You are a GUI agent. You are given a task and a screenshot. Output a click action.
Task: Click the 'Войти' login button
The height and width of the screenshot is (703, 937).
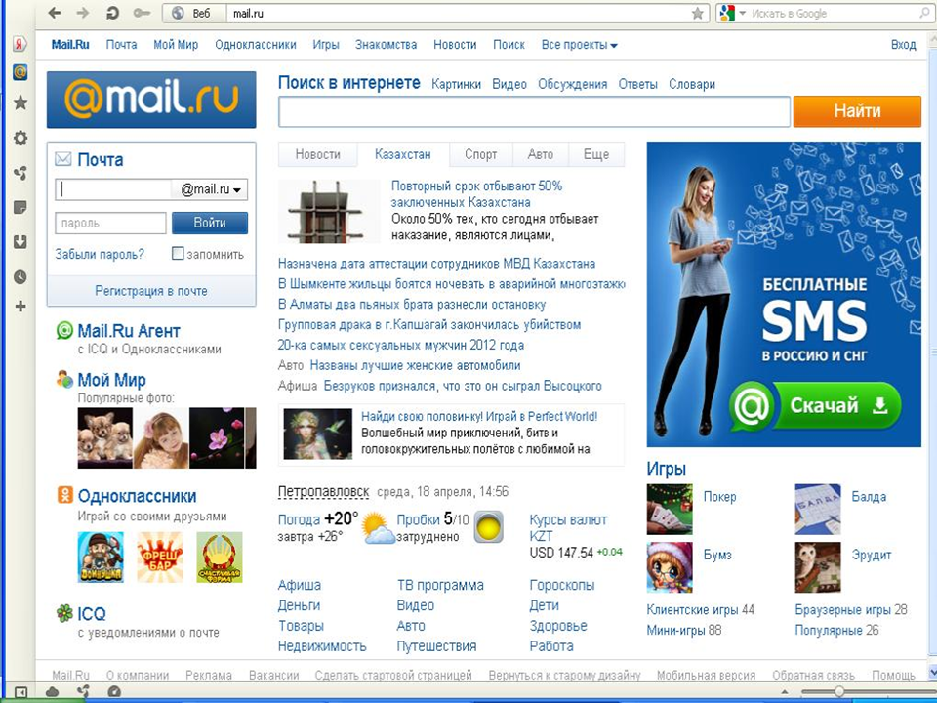(x=210, y=223)
